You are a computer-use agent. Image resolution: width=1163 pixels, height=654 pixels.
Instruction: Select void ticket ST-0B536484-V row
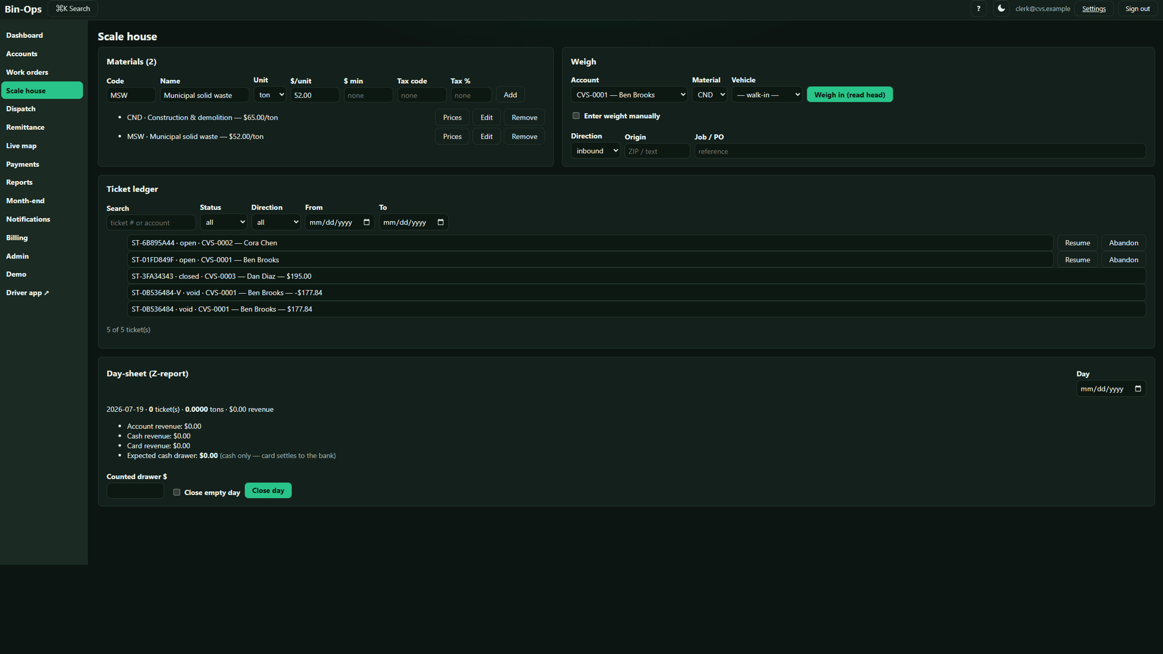click(636, 293)
